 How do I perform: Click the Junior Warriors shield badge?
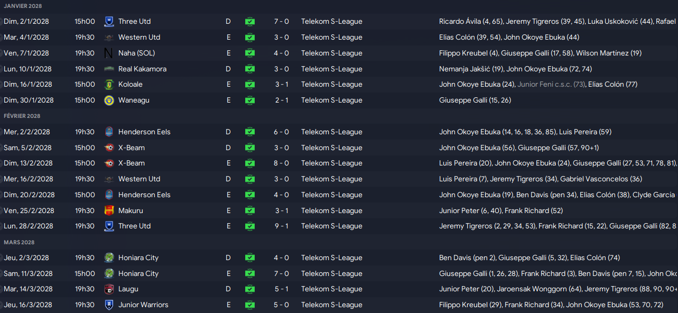(109, 305)
